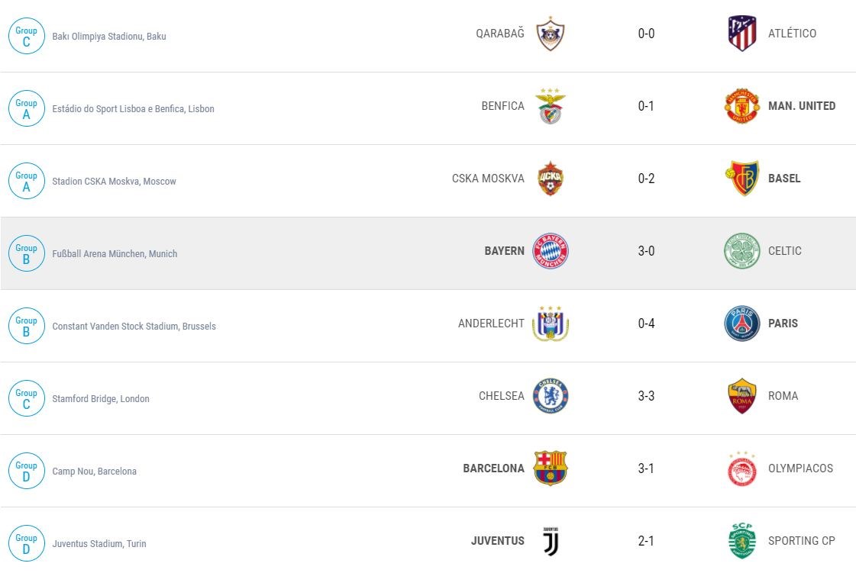
Task: Open the Barcelona team link
Action: (493, 468)
